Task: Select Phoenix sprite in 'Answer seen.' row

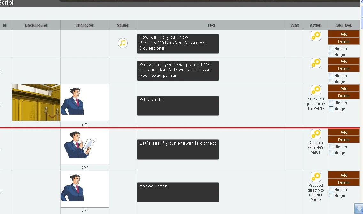Action: 85,189
